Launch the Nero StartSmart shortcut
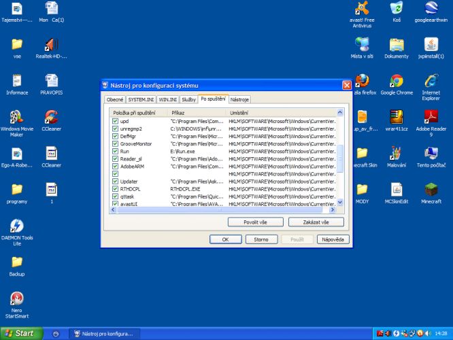Screen dimensions: 453x340 click(x=17, y=305)
